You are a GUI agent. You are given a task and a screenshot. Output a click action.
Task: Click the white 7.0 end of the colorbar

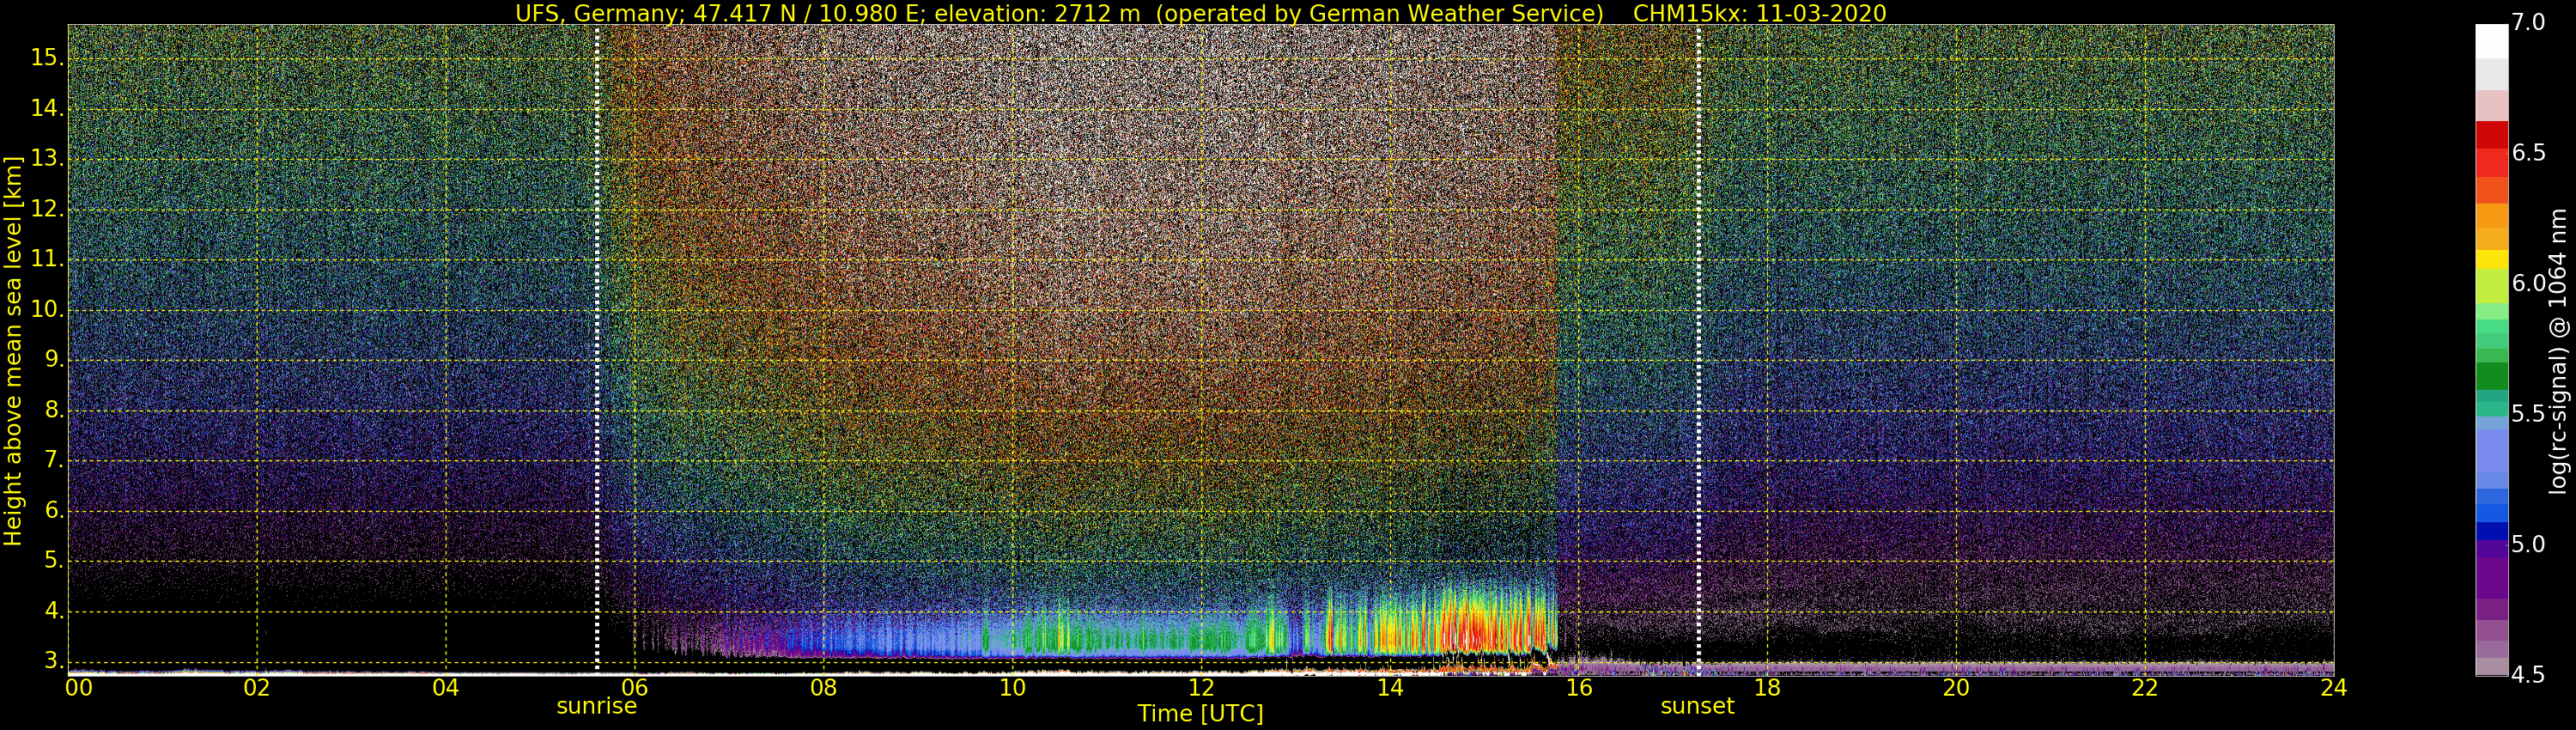pyautogui.click(x=2491, y=40)
